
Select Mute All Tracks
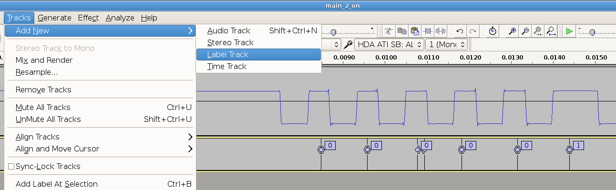click(x=100, y=107)
